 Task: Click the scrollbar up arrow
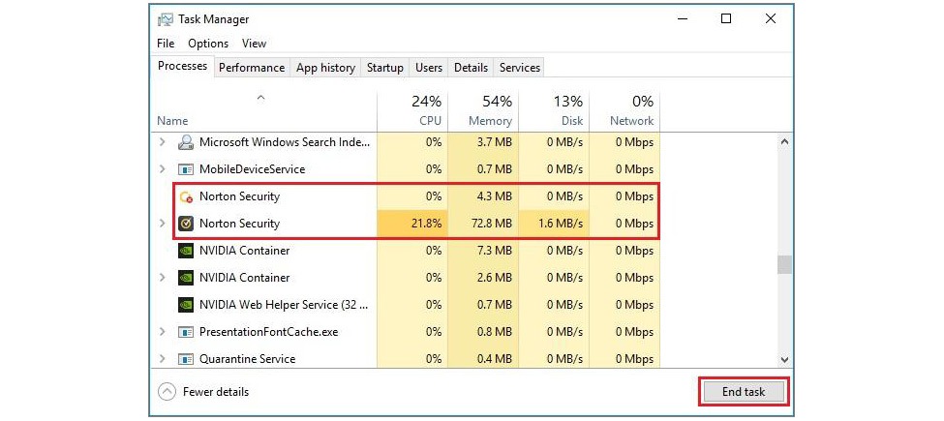point(784,142)
